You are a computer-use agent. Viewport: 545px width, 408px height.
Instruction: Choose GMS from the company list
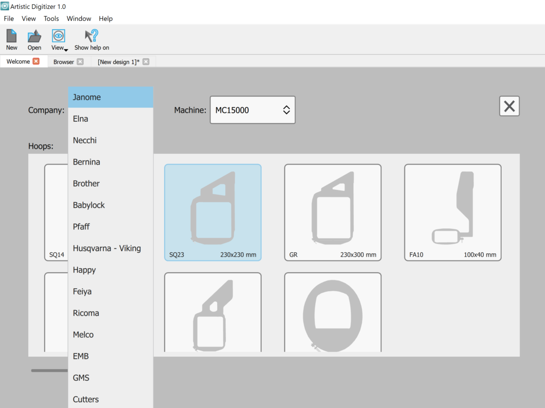110,378
